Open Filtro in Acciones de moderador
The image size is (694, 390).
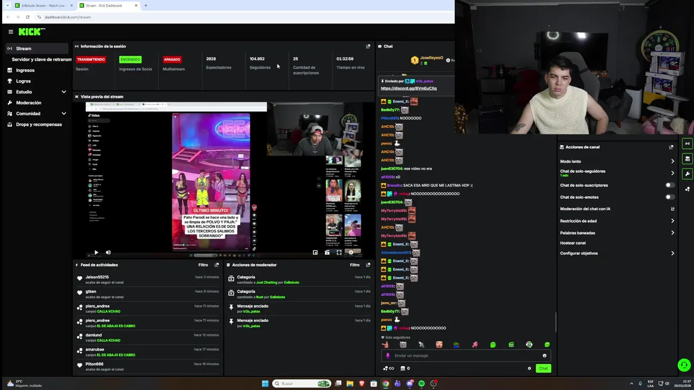[x=355, y=265]
